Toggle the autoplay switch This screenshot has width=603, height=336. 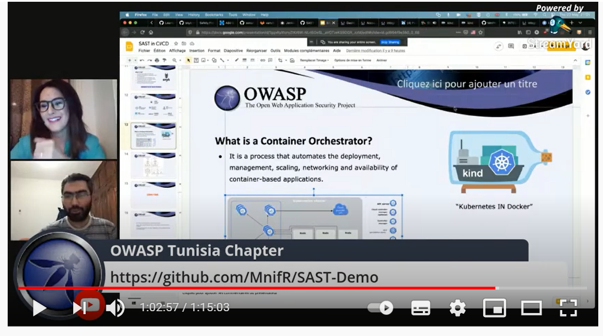click(381, 308)
